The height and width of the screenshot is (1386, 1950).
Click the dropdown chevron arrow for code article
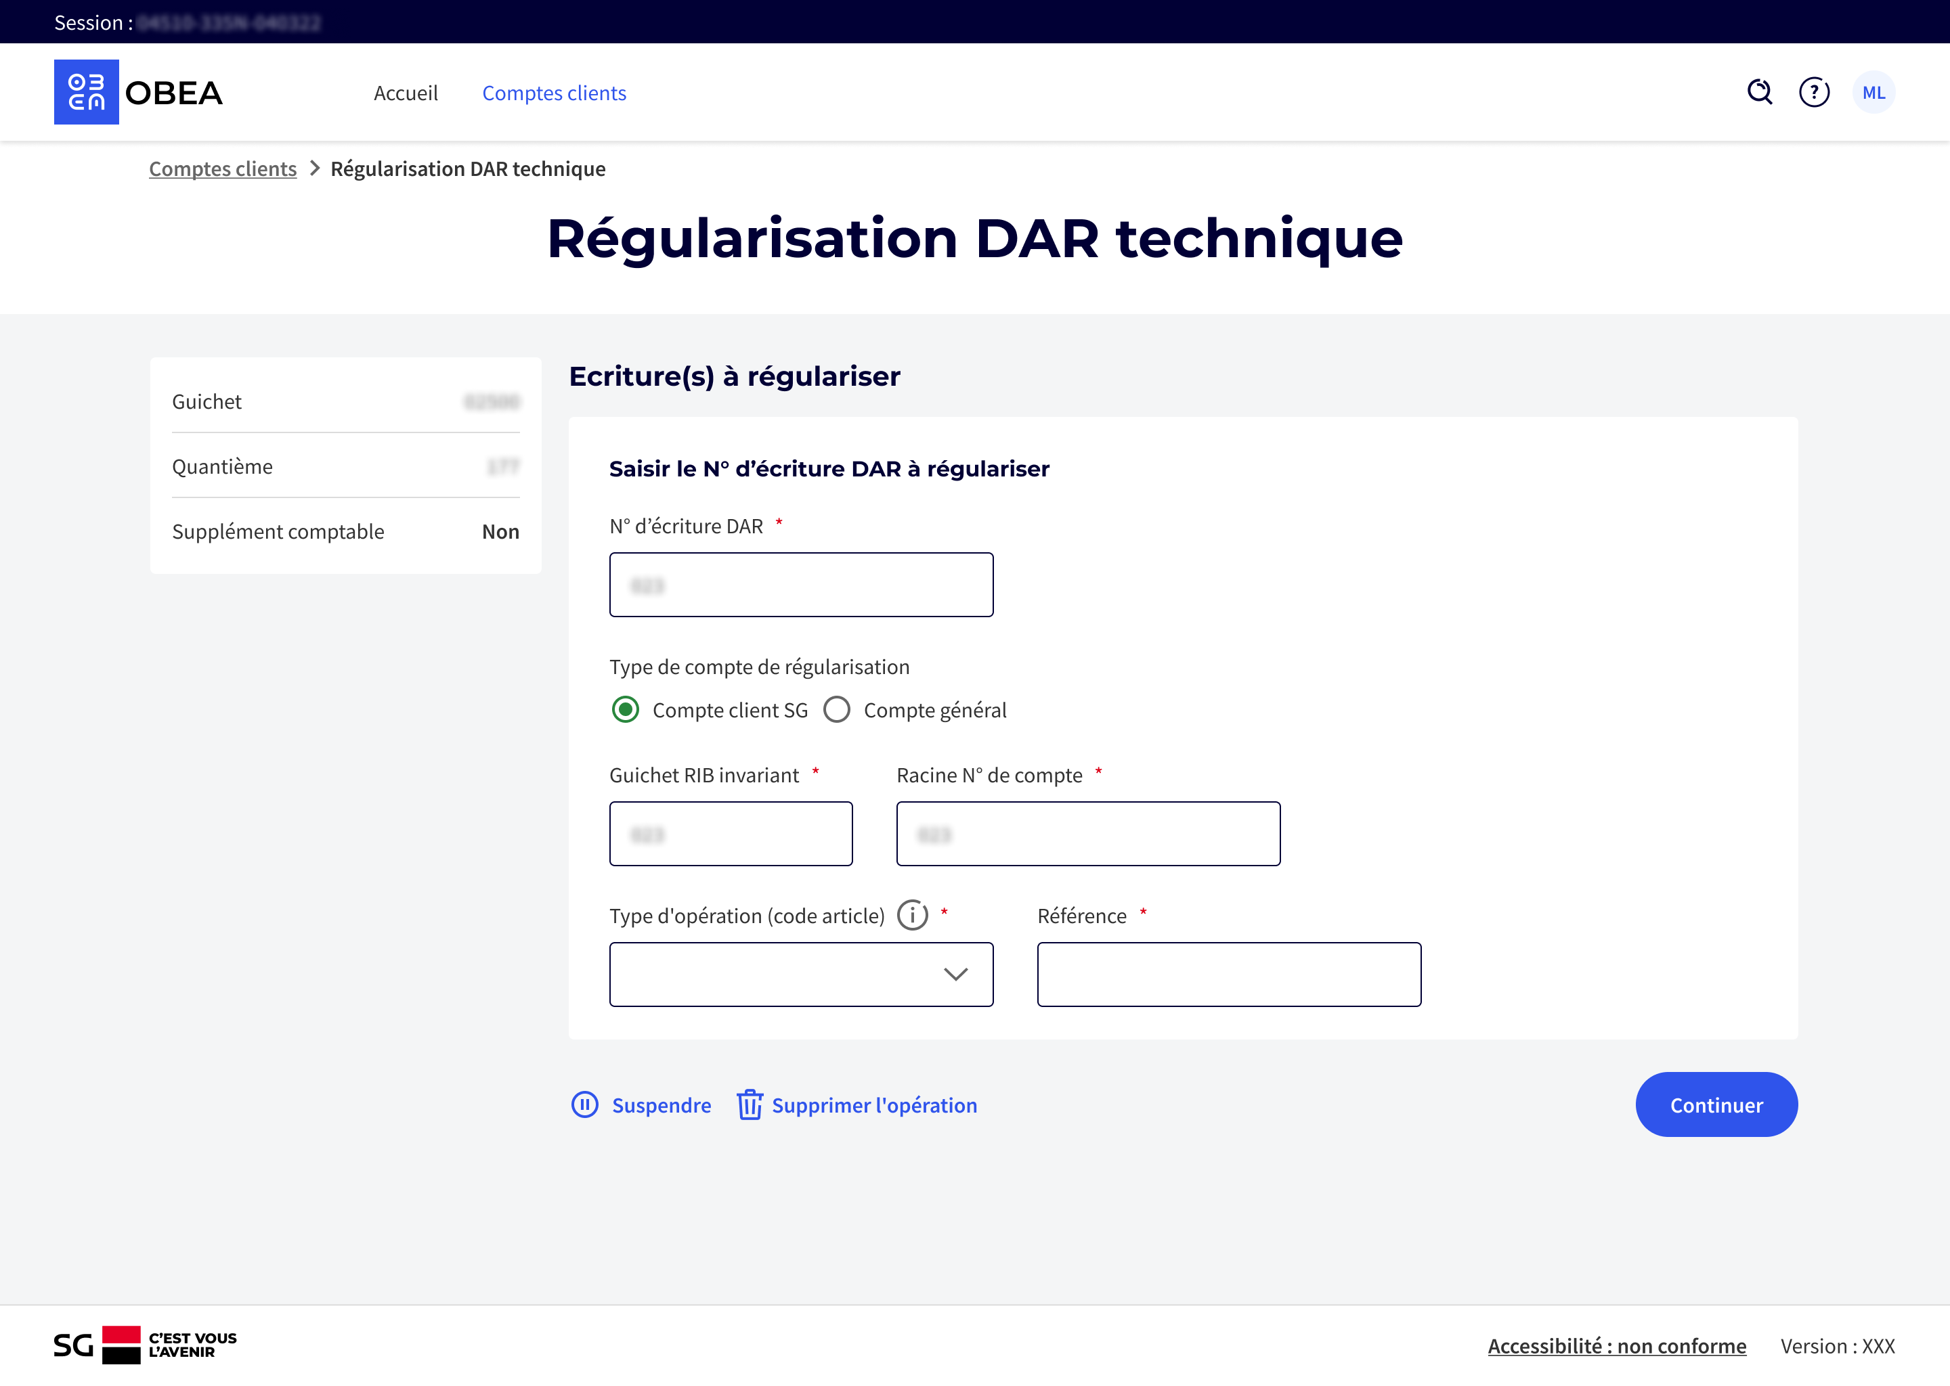pyautogui.click(x=955, y=974)
